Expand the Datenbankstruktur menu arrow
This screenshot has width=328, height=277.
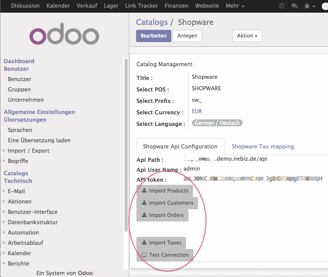click(4, 222)
